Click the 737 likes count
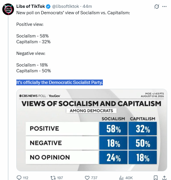Screen dimensions: 171x180 coord(94,178)
